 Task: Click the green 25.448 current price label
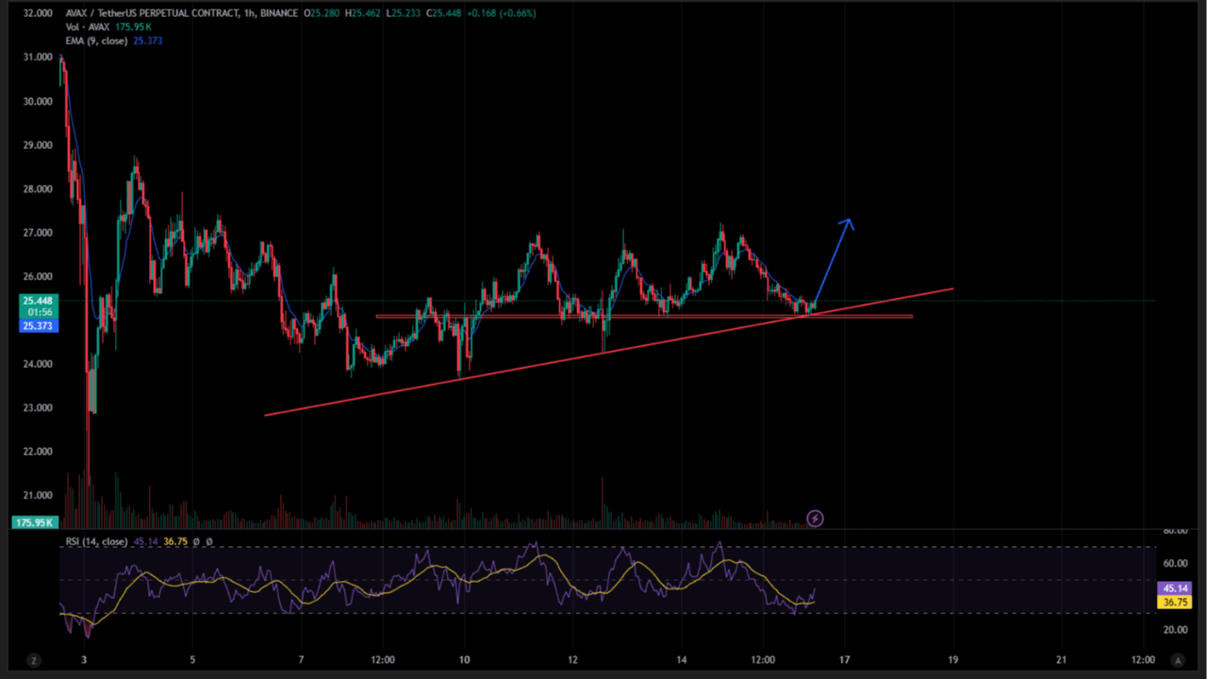(x=38, y=300)
